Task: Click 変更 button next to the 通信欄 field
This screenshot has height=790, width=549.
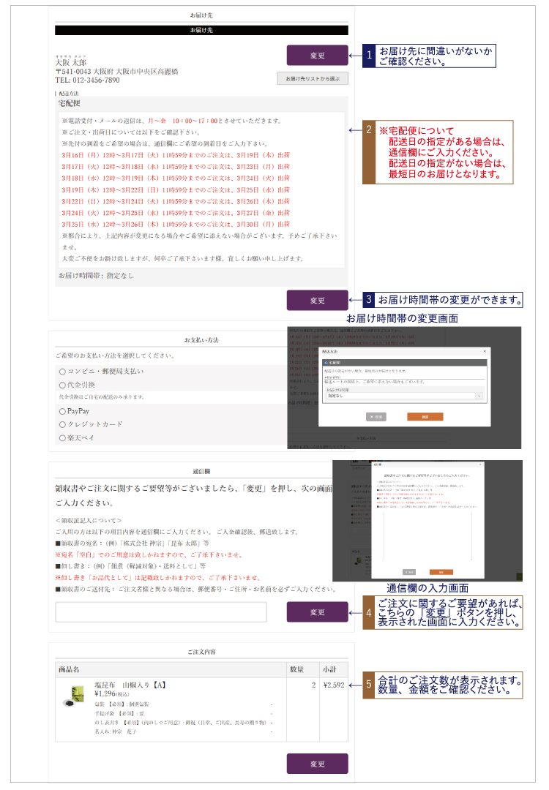Action: coord(317,612)
